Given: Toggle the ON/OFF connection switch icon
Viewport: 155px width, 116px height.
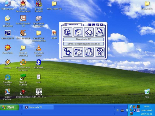Looking at the screenshot, I should pos(100,32).
